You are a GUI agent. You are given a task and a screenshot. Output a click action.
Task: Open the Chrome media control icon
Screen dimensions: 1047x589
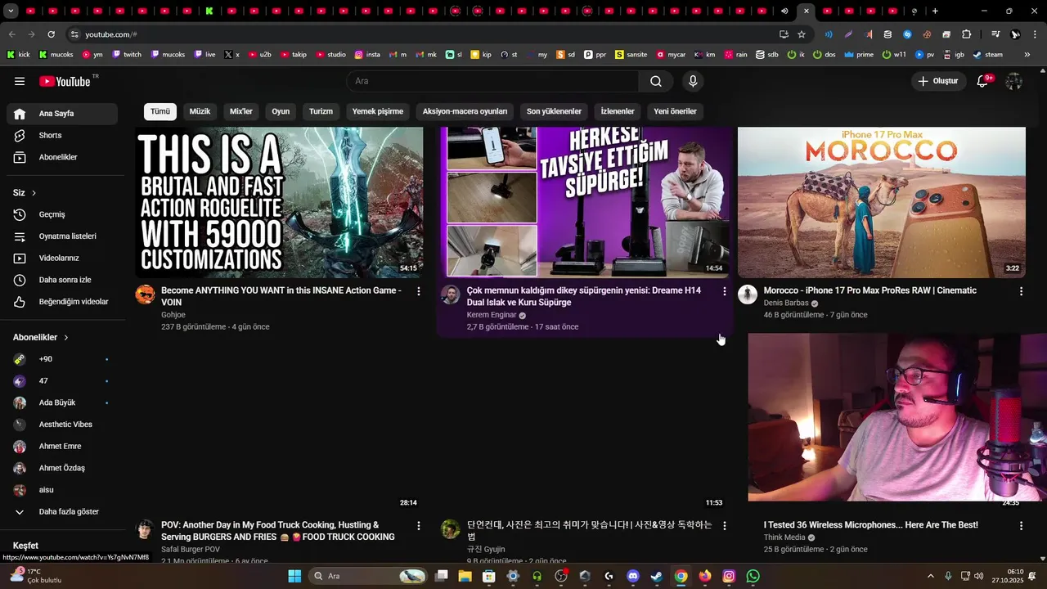click(x=995, y=34)
